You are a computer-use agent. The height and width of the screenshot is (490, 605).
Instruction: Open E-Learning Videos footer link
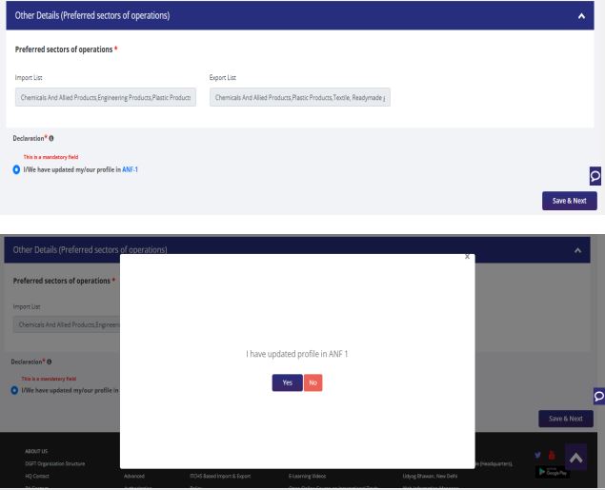[x=307, y=476]
